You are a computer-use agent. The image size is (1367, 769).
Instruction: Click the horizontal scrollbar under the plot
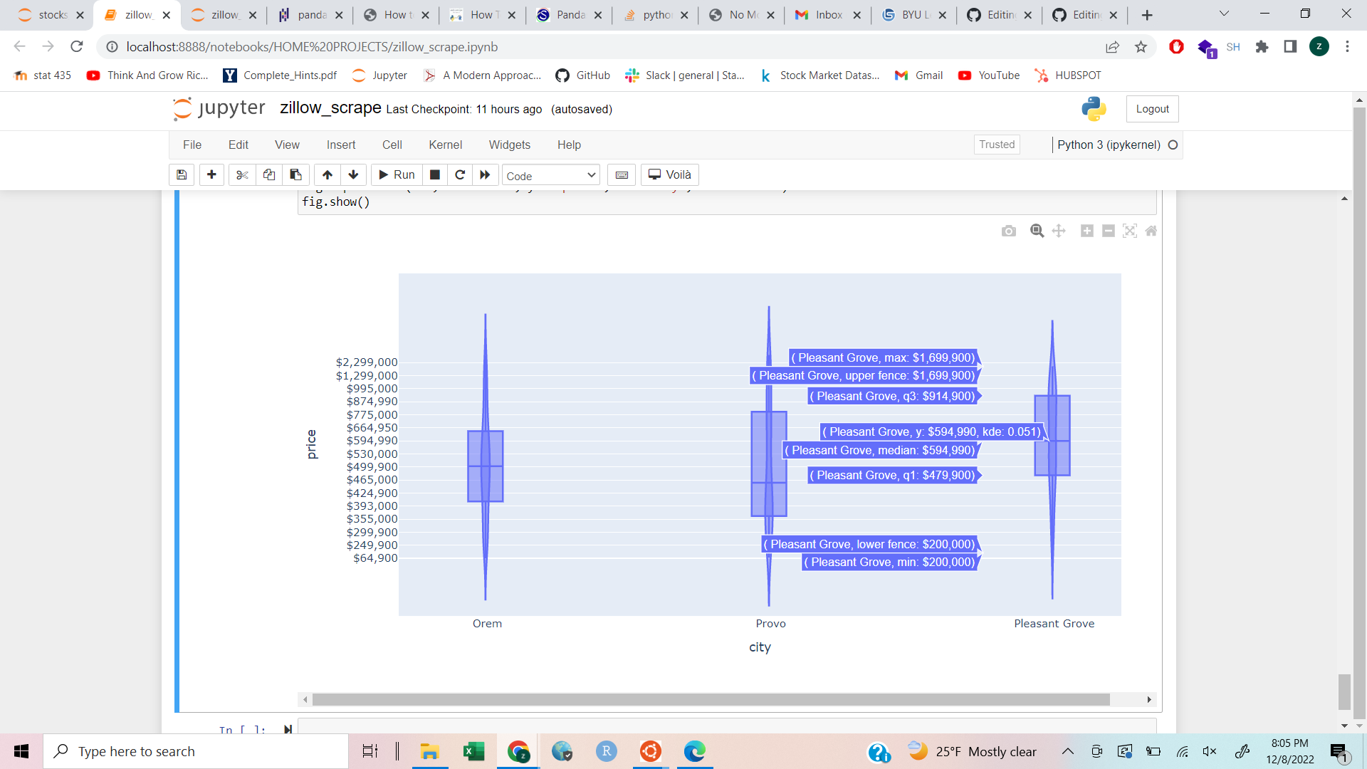point(711,700)
